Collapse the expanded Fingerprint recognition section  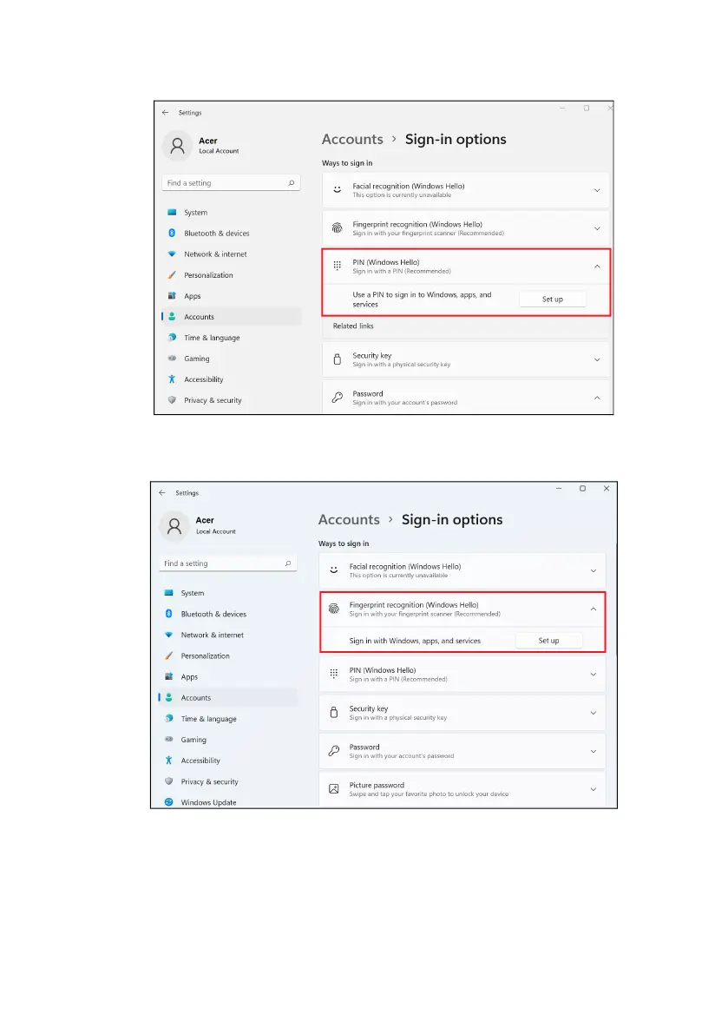594,609
